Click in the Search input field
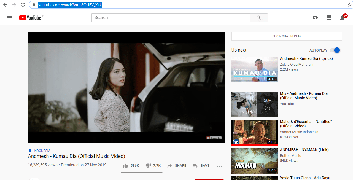The image size is (353, 180). [x=171, y=18]
